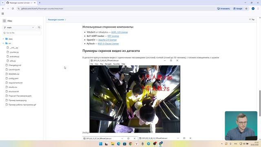Open Yandex browser from taskbar
Image resolution: width=261 pixels, height=147 pixels.
137,144
